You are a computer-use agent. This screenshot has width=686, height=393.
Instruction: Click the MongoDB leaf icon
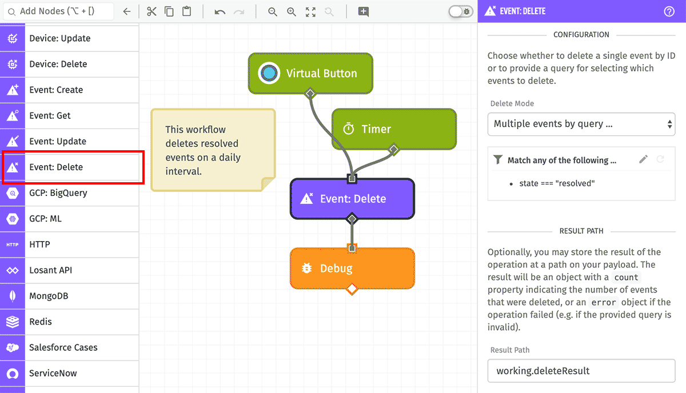point(13,296)
